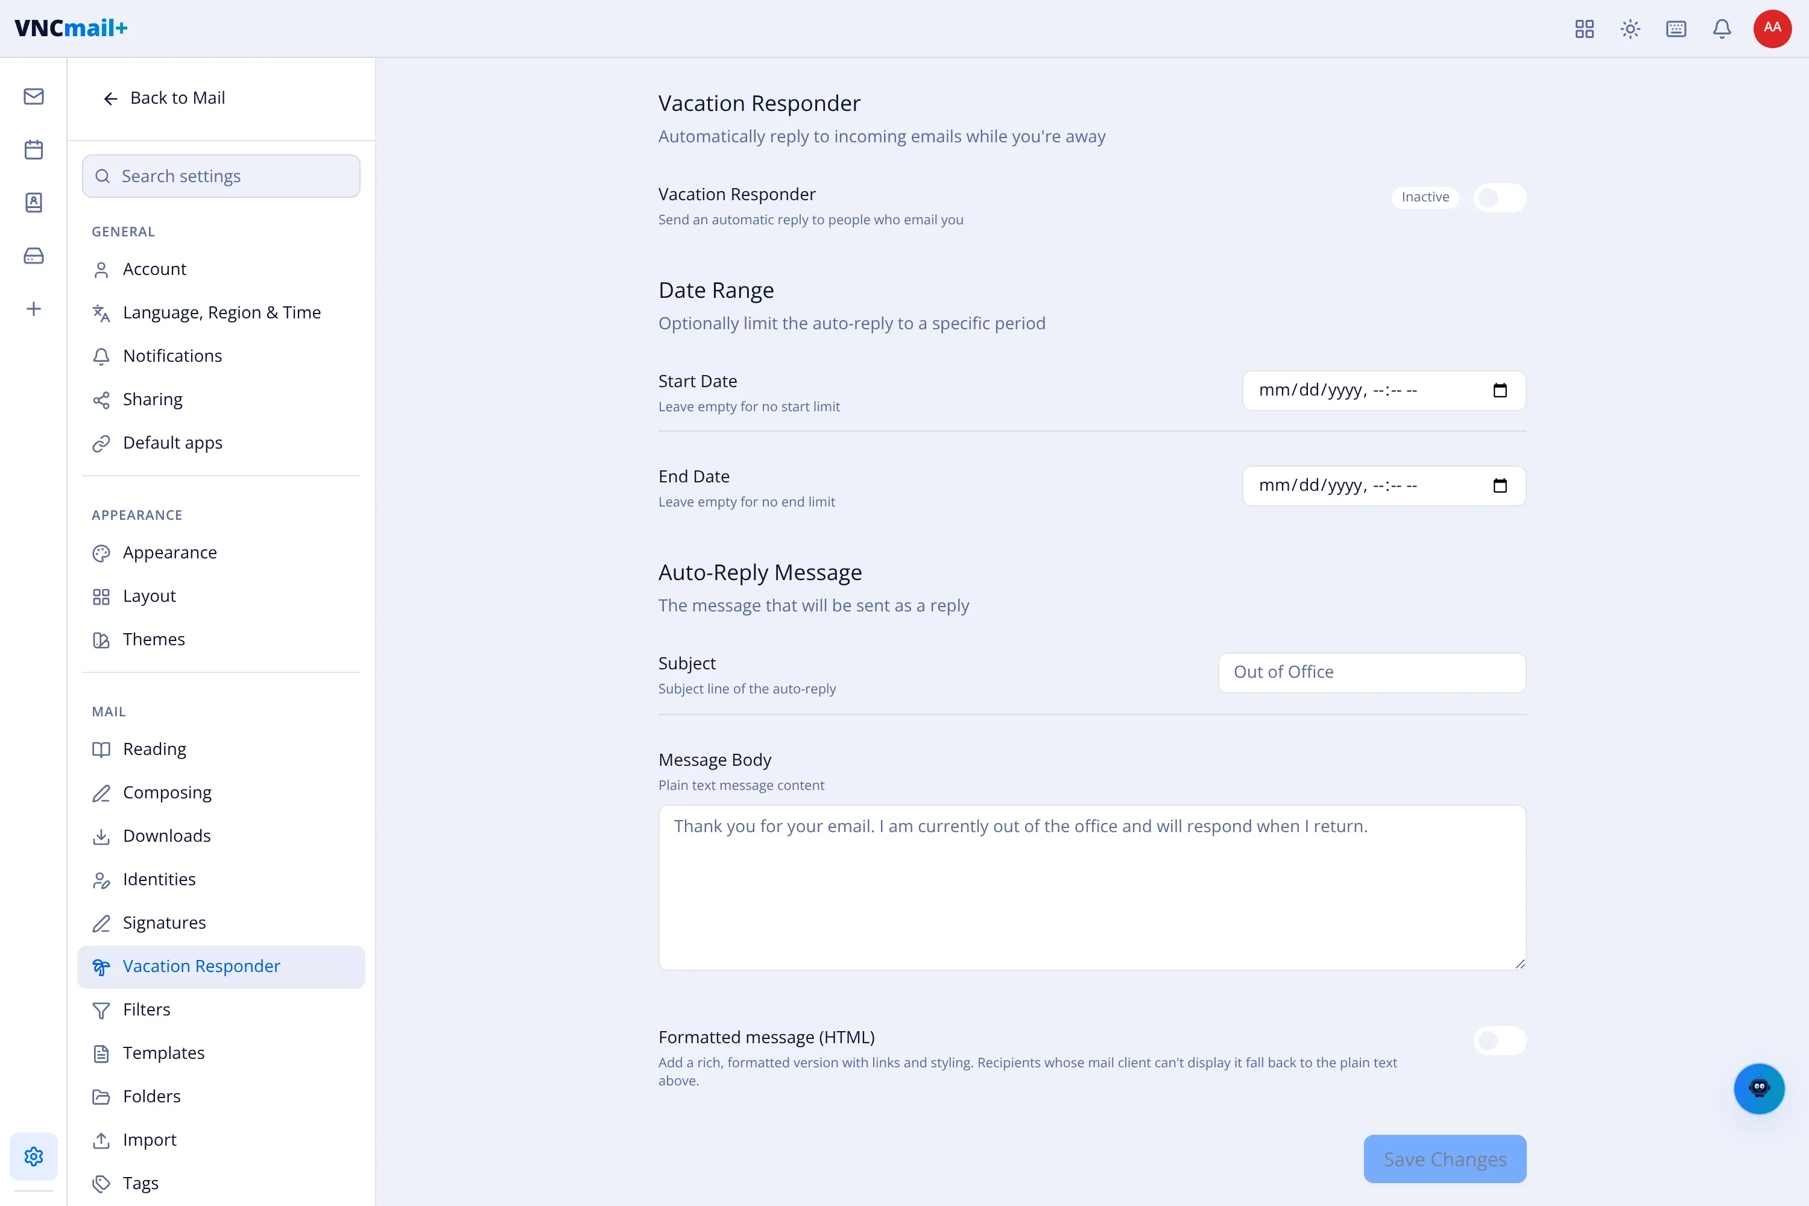Open Signatures settings
The width and height of the screenshot is (1809, 1206).
pyautogui.click(x=221, y=923)
